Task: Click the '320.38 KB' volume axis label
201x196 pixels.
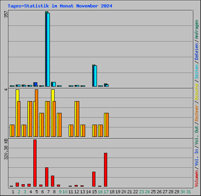Action: click(x=6, y=149)
